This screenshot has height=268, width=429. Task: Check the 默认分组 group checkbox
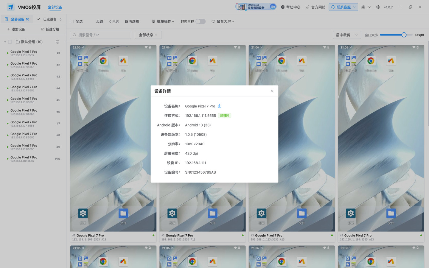[10, 42]
